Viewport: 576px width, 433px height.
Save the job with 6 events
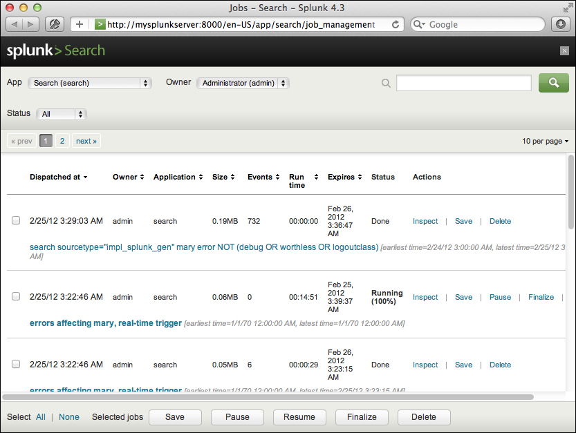point(463,365)
